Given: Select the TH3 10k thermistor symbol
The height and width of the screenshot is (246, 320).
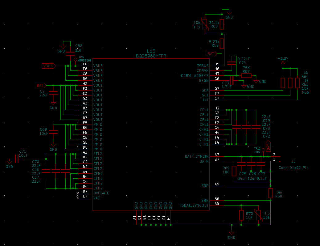Looking at the screenshot, I should tap(205, 24).
